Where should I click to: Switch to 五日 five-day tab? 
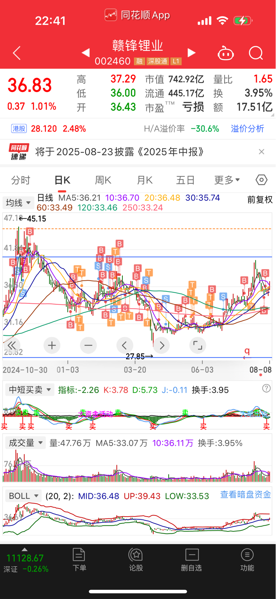click(186, 180)
